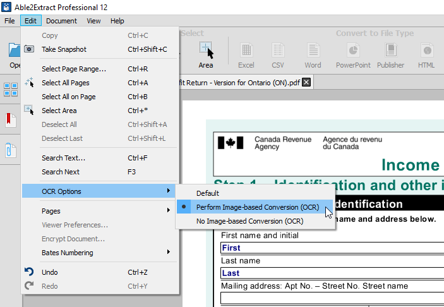The height and width of the screenshot is (307, 444).
Task: Click the 'Convert to File Type' toolbar heading
Action: (x=375, y=33)
